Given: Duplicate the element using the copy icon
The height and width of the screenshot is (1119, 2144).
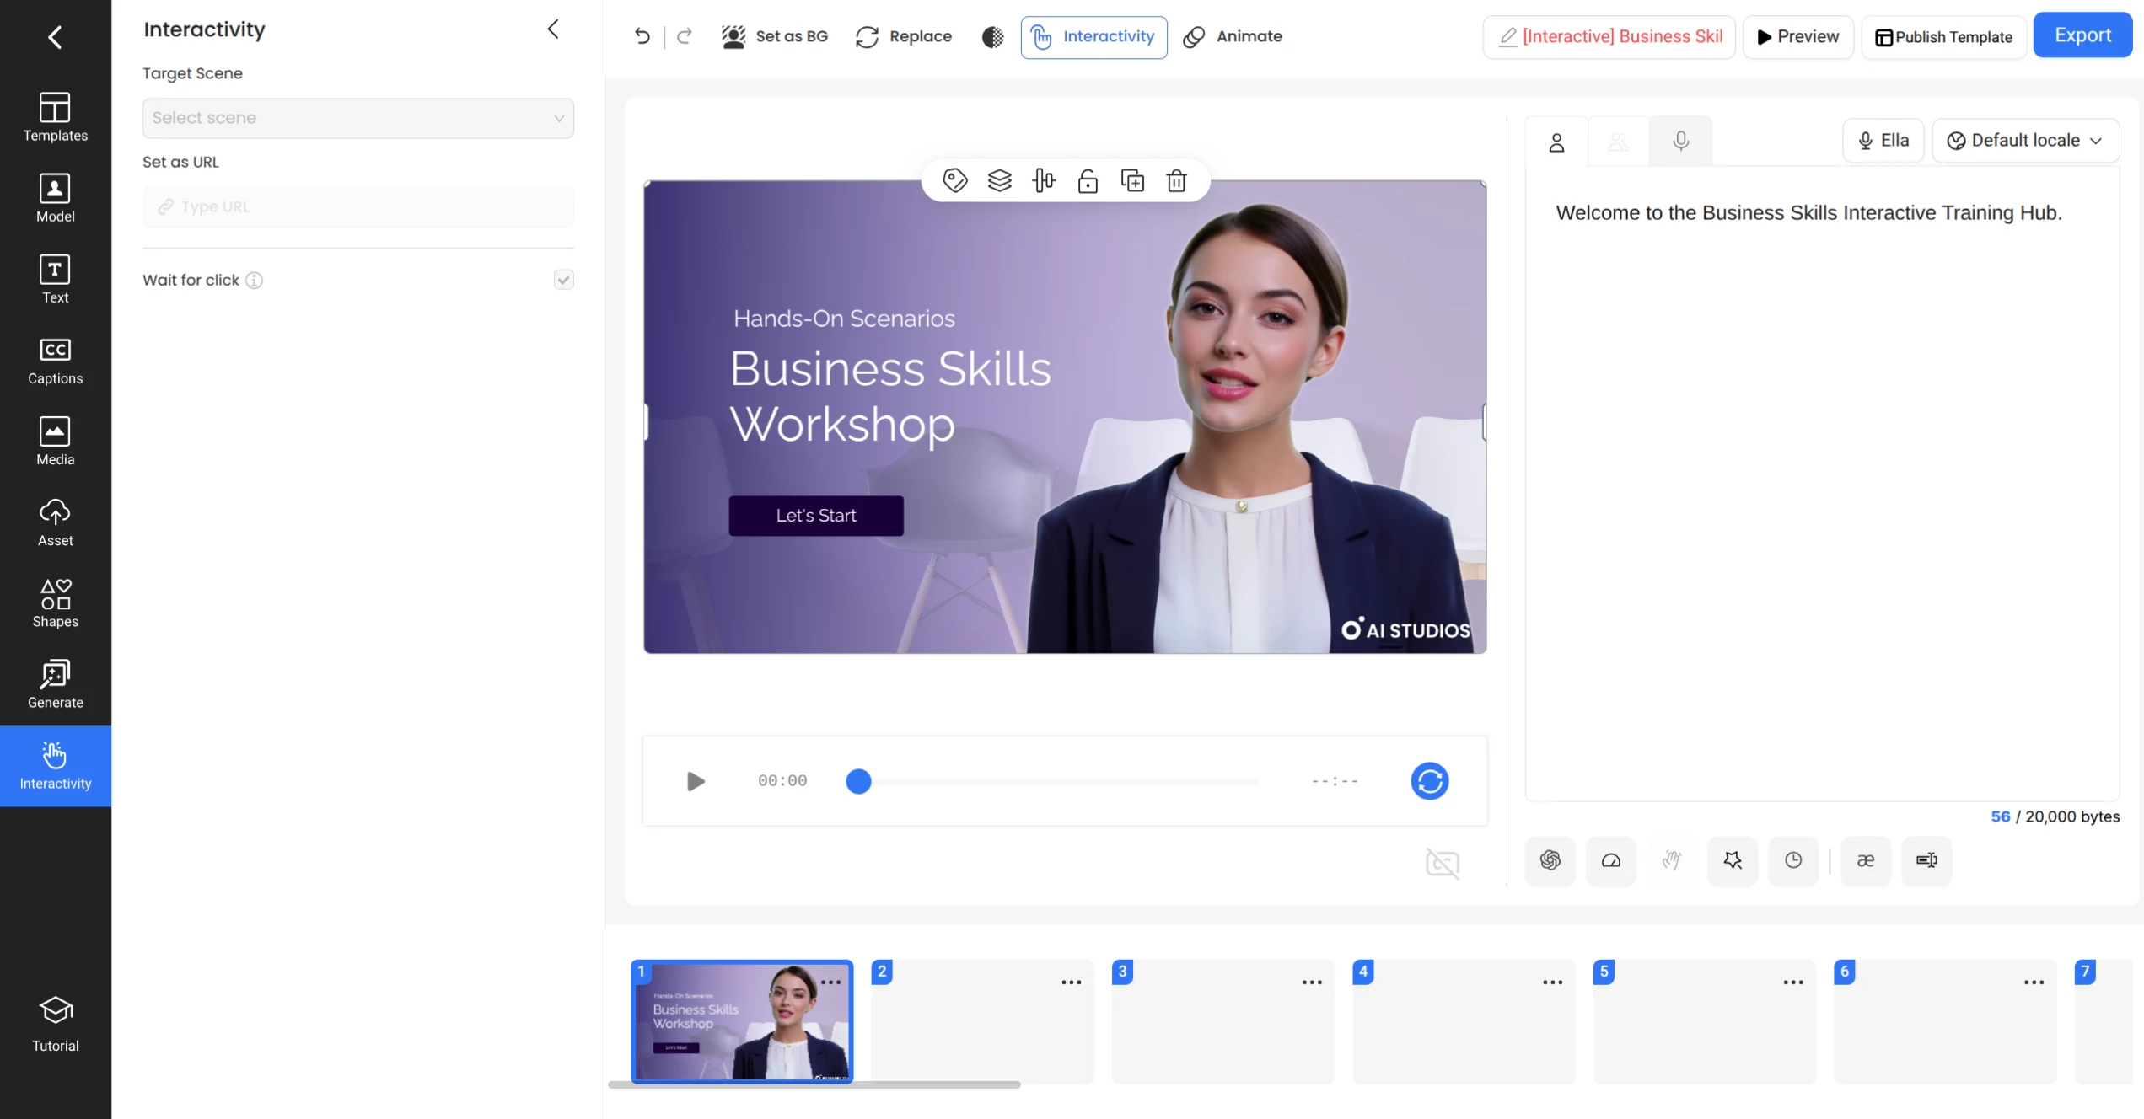Looking at the screenshot, I should 1132,180.
